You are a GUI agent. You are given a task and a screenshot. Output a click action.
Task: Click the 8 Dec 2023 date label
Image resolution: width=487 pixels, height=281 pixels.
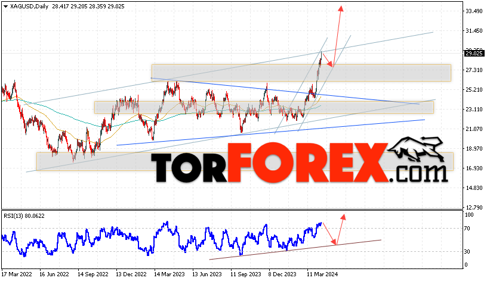click(x=283, y=274)
